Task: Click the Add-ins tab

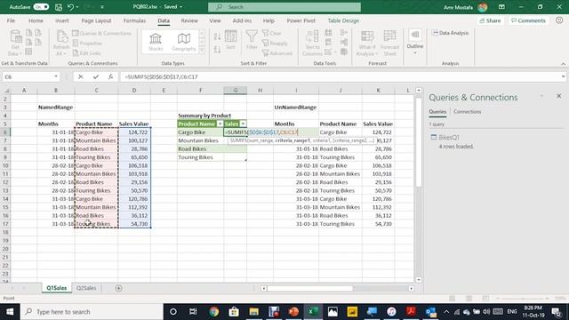Action: (x=242, y=20)
